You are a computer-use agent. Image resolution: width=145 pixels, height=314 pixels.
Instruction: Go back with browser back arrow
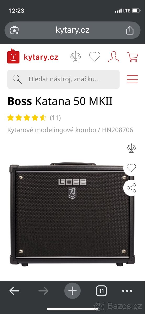(14, 291)
